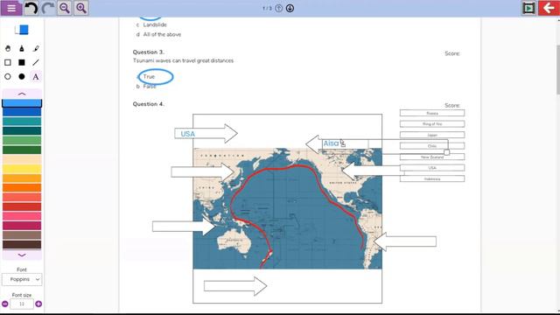Show earlier colors in the palette

(22, 94)
